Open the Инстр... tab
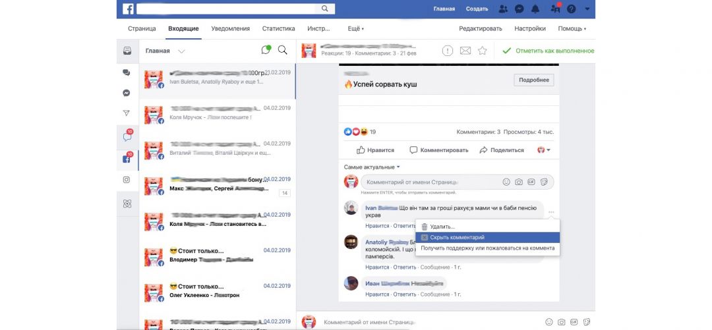Viewport: 712px width, 330px height. pyautogui.click(x=318, y=28)
